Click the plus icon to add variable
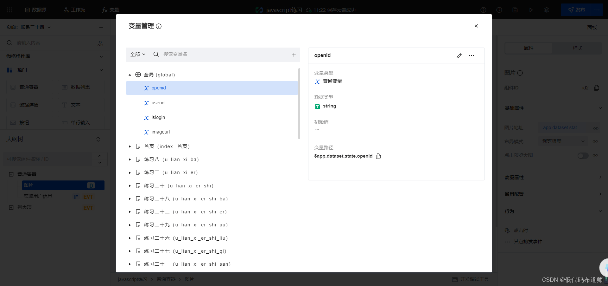The width and height of the screenshot is (608, 286). [294, 55]
